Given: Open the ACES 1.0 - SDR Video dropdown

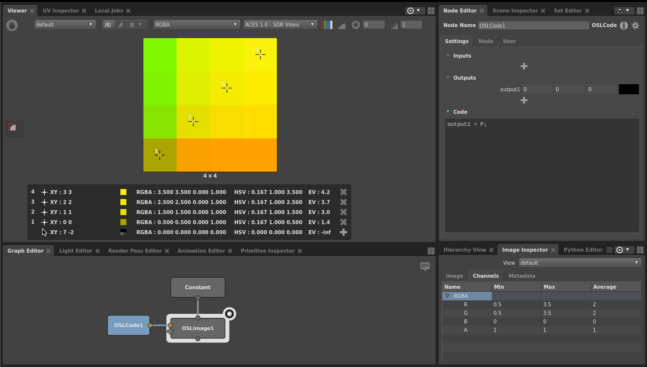Looking at the screenshot, I should pyautogui.click(x=280, y=25).
